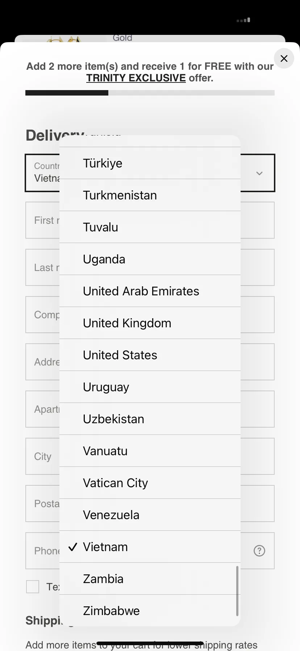The image size is (300, 651).
Task: Select Uganda from the list
Action: [150, 259]
